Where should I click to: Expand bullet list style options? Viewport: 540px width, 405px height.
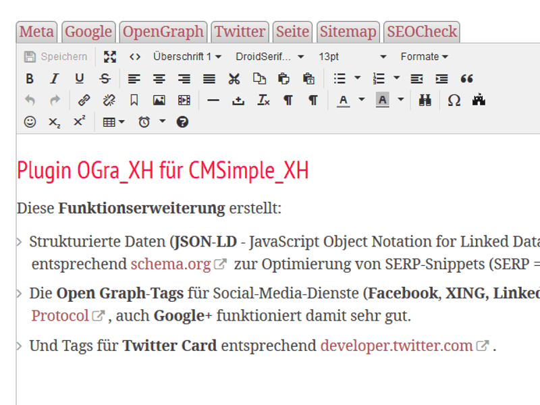click(x=358, y=78)
